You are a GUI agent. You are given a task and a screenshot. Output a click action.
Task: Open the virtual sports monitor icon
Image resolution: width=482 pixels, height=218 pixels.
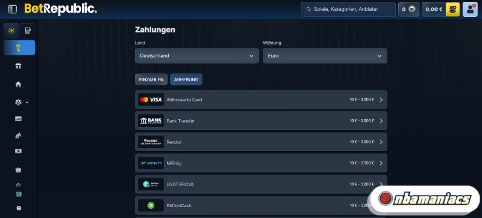tap(19, 151)
